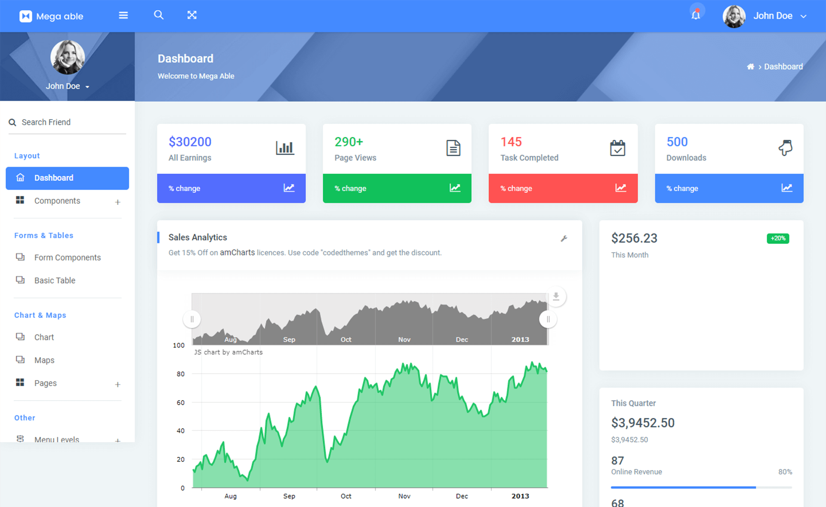Click the Chart sidebar icon
Screen dimensions: 826x507
tap(20, 337)
